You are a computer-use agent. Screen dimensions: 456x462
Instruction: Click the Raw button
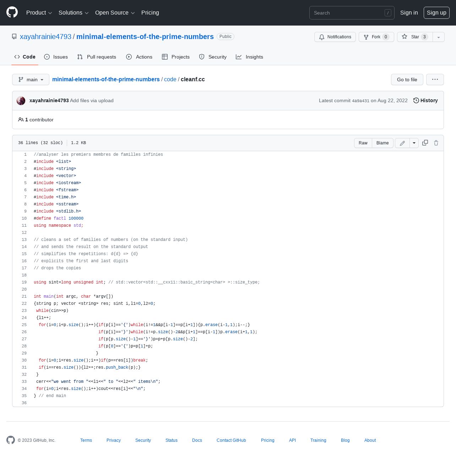(x=363, y=143)
